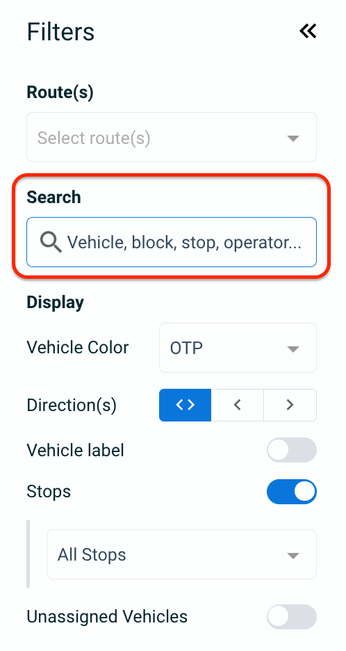The height and width of the screenshot is (651, 346).
Task: Choose the right direction arrow
Action: tap(290, 405)
